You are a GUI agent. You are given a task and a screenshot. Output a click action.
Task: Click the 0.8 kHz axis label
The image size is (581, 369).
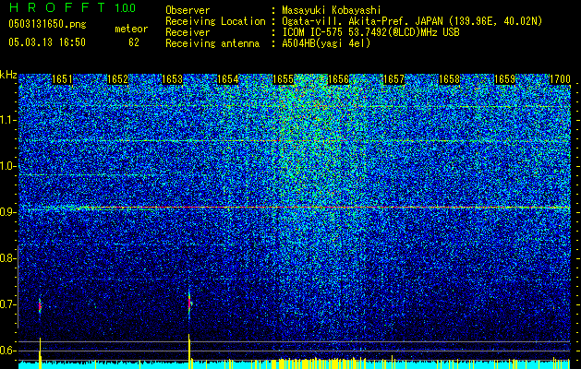pyautogui.click(x=6, y=258)
